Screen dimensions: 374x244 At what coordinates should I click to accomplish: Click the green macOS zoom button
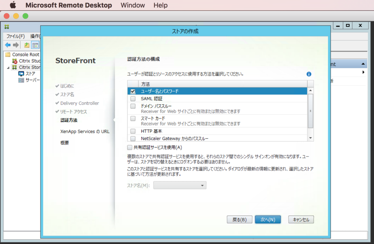pos(25,16)
